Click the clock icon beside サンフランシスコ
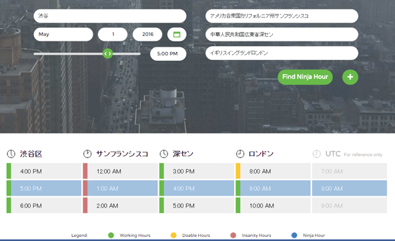395x241 pixels. 87,154
